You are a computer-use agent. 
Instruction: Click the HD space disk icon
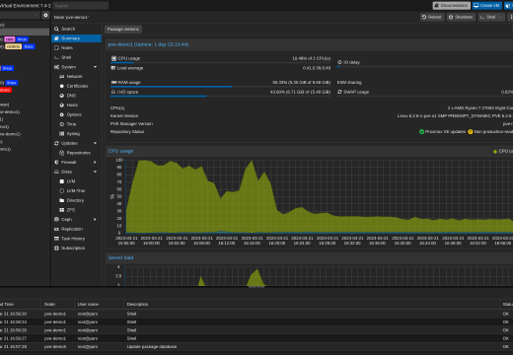[113, 92]
